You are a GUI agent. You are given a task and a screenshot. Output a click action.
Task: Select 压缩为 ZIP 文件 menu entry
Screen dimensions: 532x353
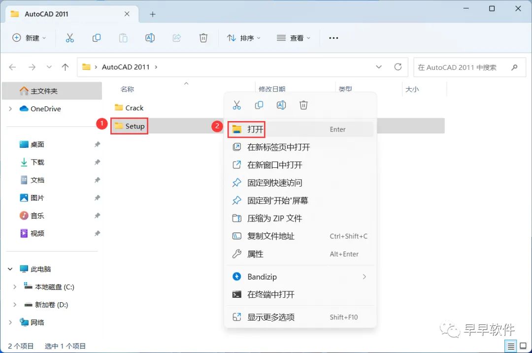click(300, 219)
